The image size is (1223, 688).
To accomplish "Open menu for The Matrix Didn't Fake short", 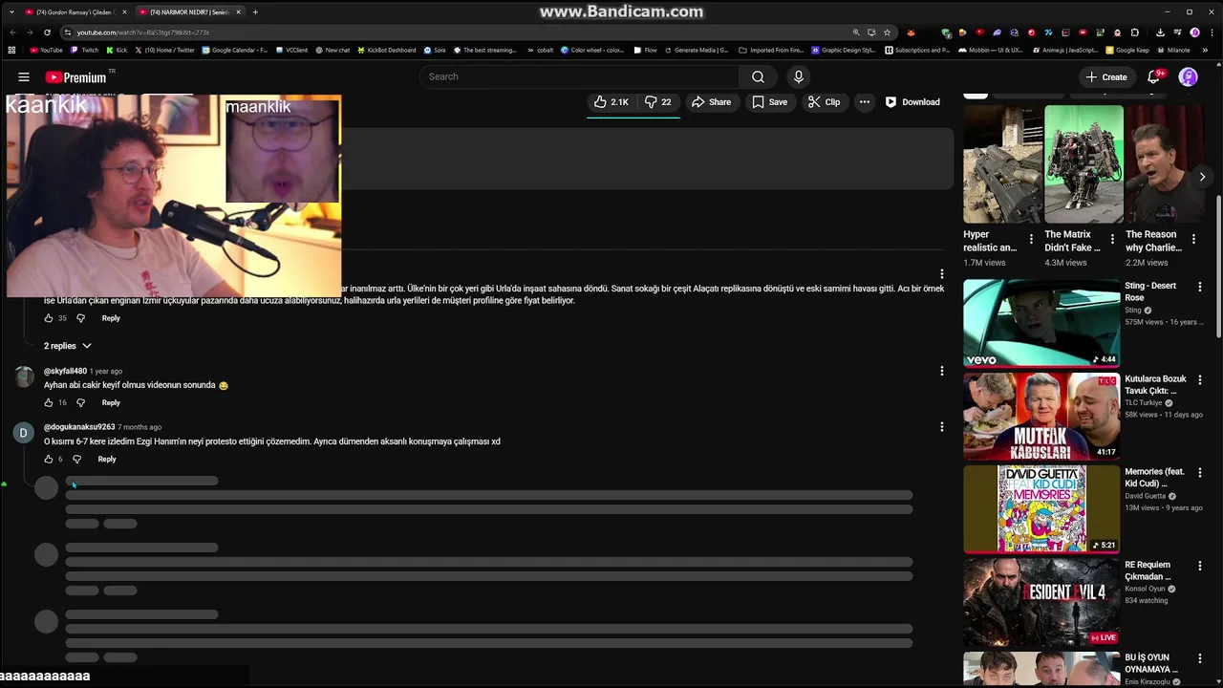I will (1111, 239).
